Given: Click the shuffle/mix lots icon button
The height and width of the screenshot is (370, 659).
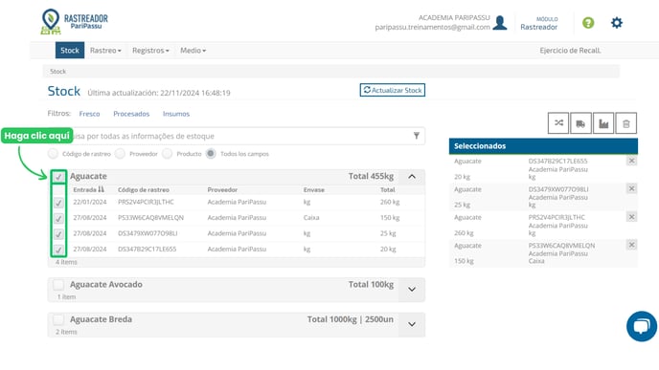Looking at the screenshot, I should [558, 123].
